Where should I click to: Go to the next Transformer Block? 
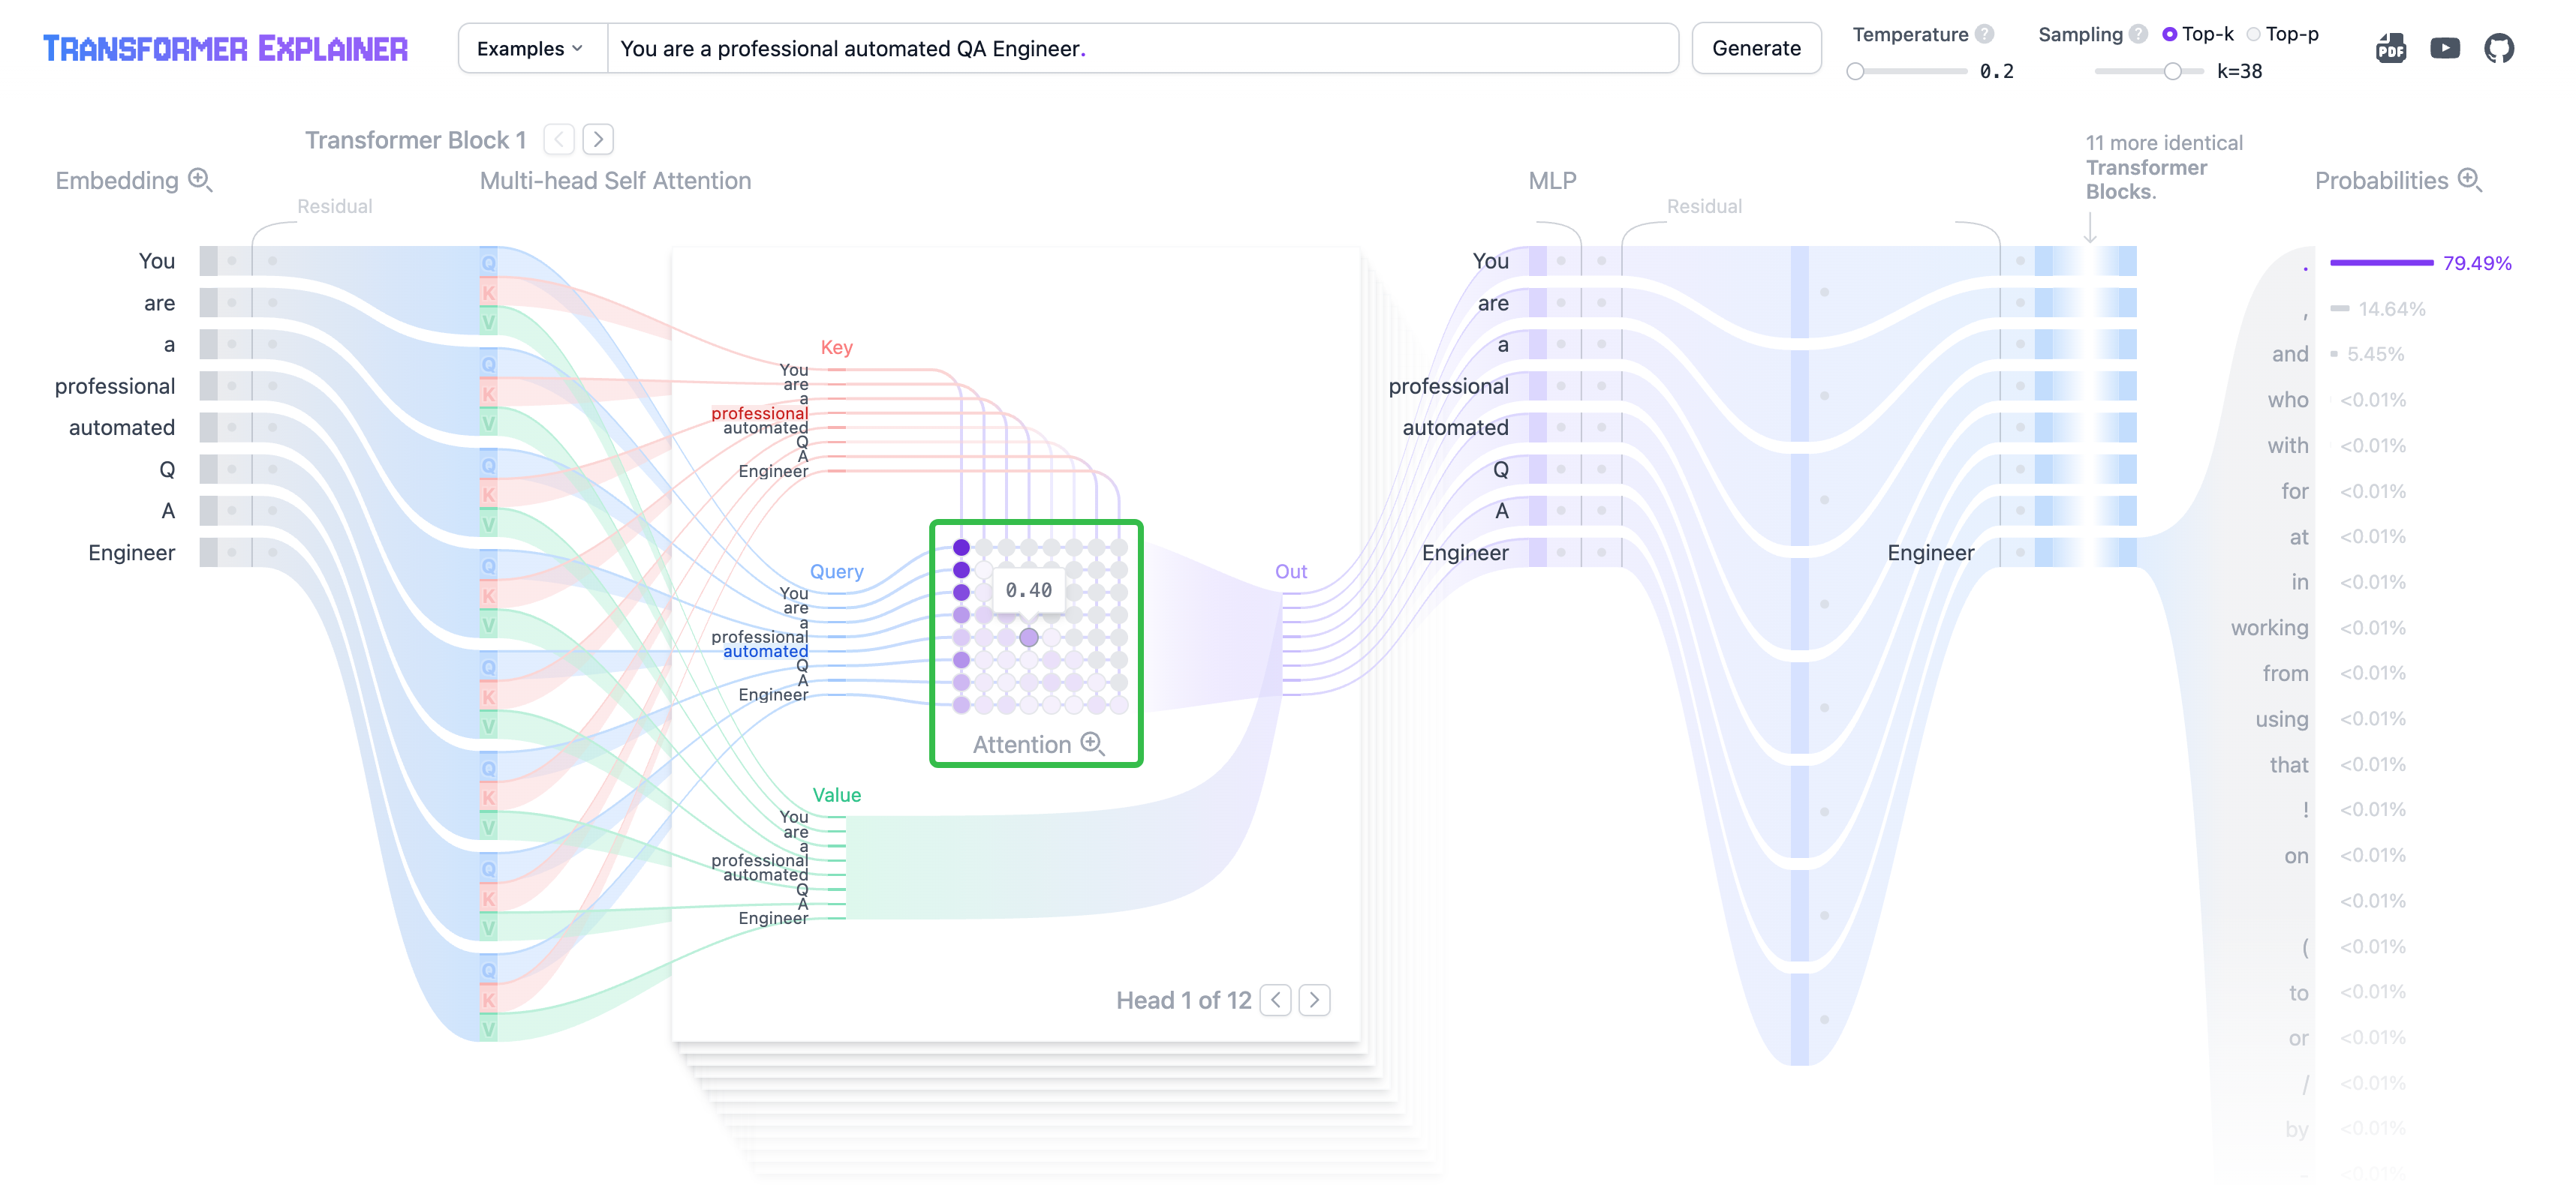click(x=598, y=139)
